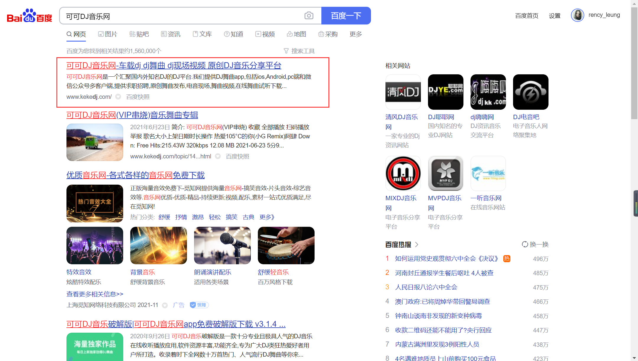Click 更多》 categories link
This screenshot has width=638, height=361.
coord(267,217)
